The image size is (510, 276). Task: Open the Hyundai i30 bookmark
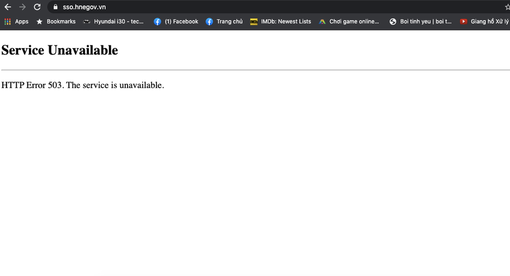pyautogui.click(x=113, y=21)
